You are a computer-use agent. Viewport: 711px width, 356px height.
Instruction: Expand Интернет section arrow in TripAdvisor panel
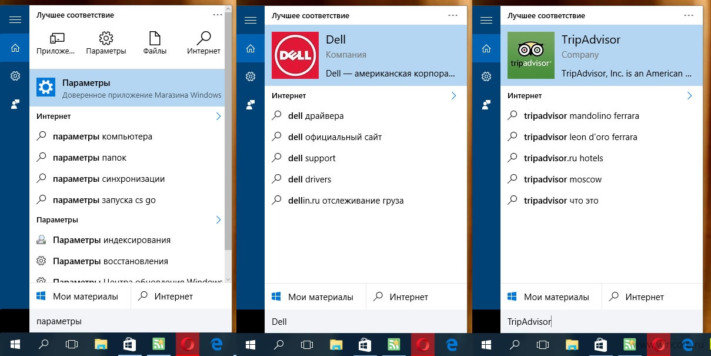click(689, 95)
